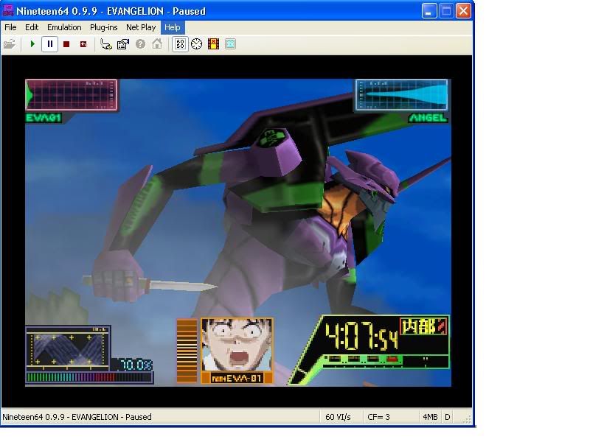590x442 pixels.
Task: Open the Edit menu
Action: tap(32, 27)
